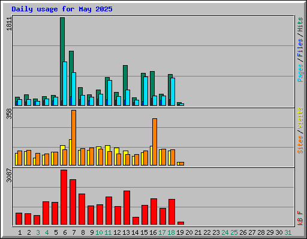Click day 9 on the x-axis
This screenshot has width=307, height=239.
pos(92,232)
